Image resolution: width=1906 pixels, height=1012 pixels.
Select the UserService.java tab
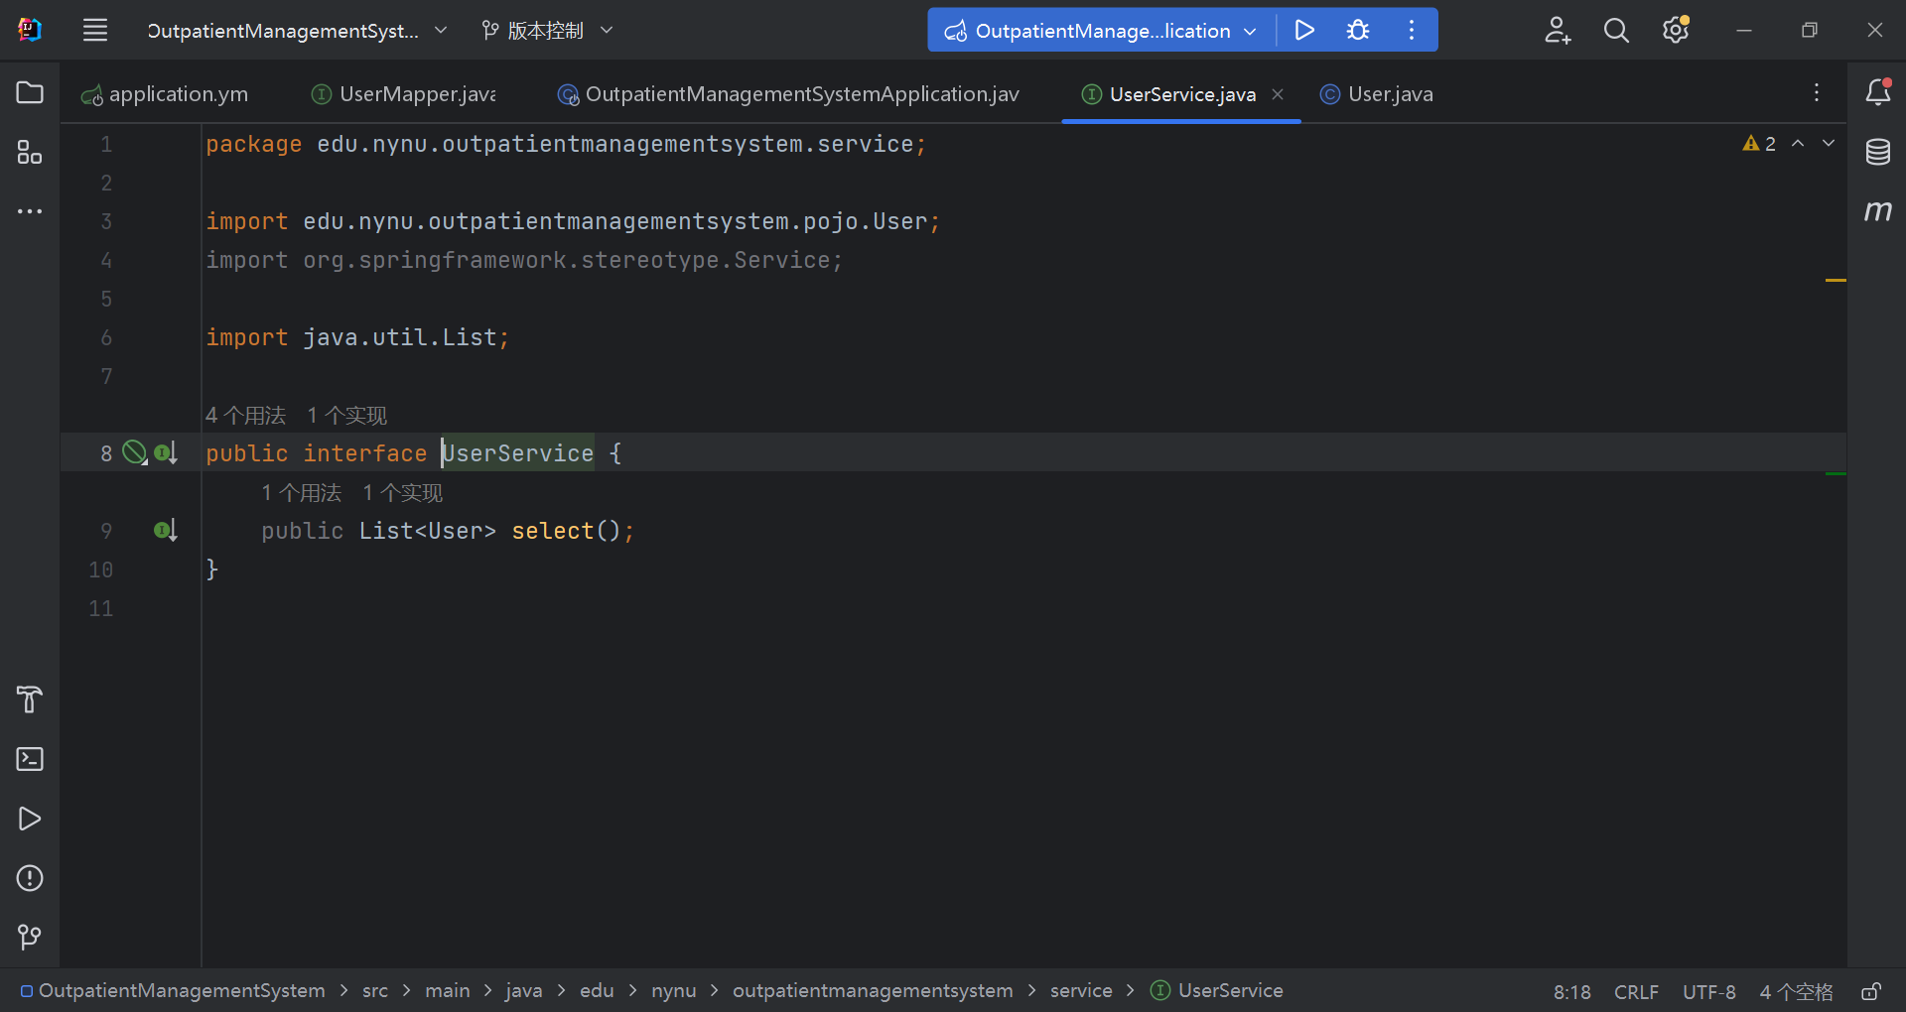pos(1182,94)
